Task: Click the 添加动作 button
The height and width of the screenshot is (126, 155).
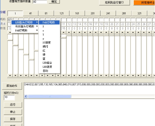Action: (x=12, y=86)
